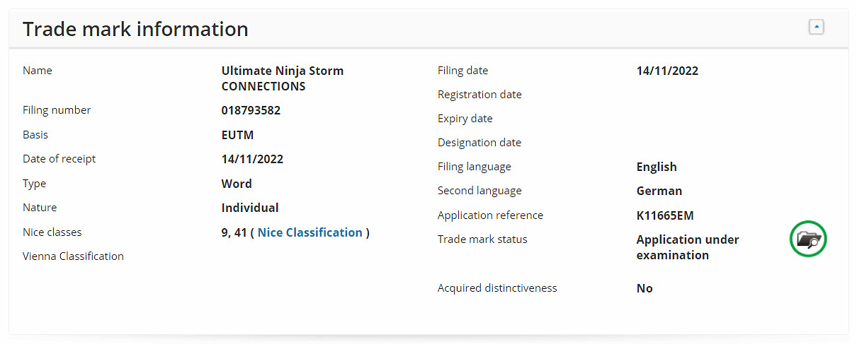The height and width of the screenshot is (344, 857).
Task: Click the Registration date label
Action: 479,95
